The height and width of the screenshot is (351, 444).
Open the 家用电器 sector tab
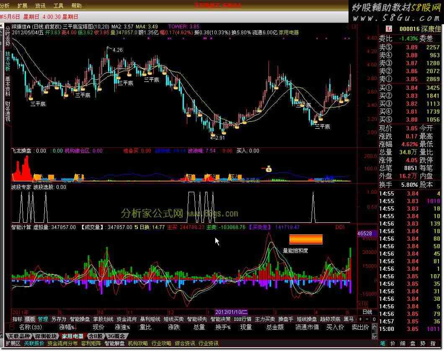click(72, 336)
